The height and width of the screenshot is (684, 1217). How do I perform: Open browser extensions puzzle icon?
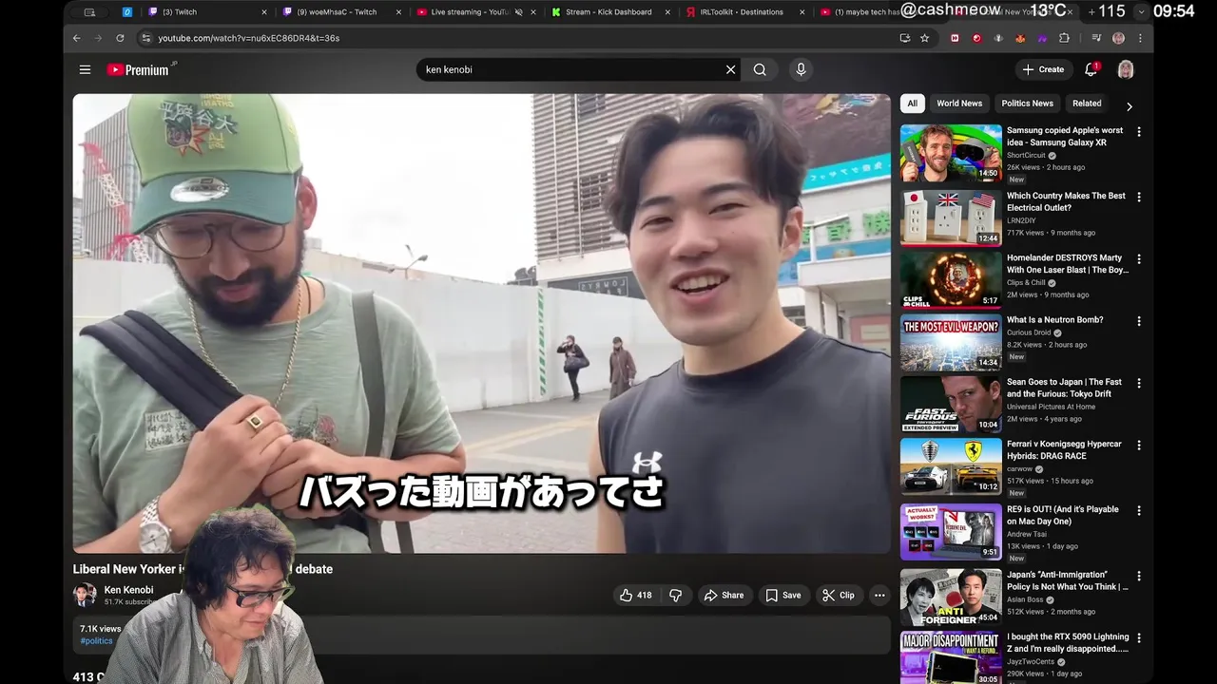pyautogui.click(x=1064, y=38)
